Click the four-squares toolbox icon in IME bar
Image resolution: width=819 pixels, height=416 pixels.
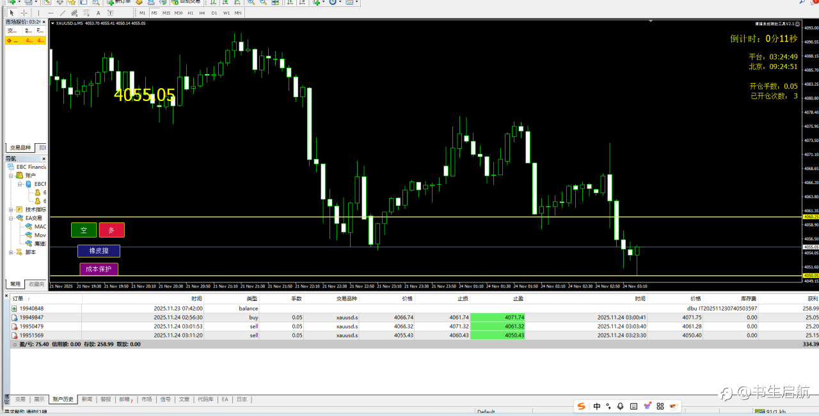click(x=660, y=406)
